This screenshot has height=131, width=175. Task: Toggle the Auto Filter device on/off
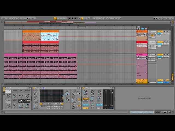click(x=34, y=88)
